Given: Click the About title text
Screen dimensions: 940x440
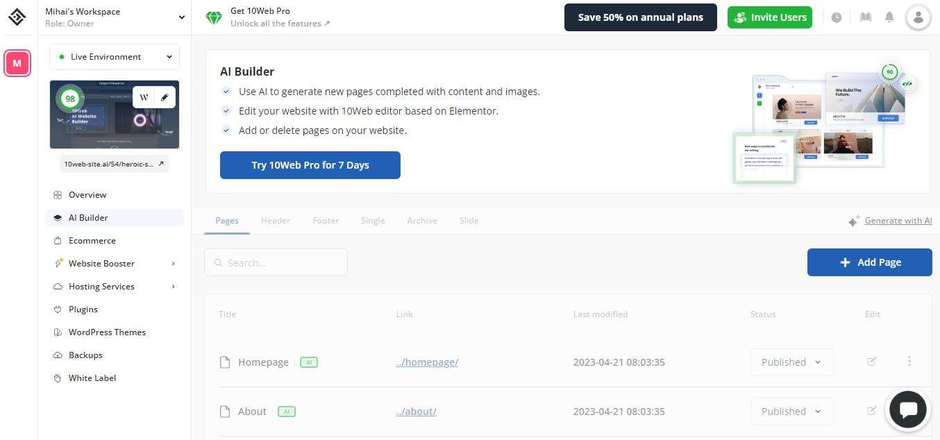Looking at the screenshot, I should pyautogui.click(x=252, y=412).
